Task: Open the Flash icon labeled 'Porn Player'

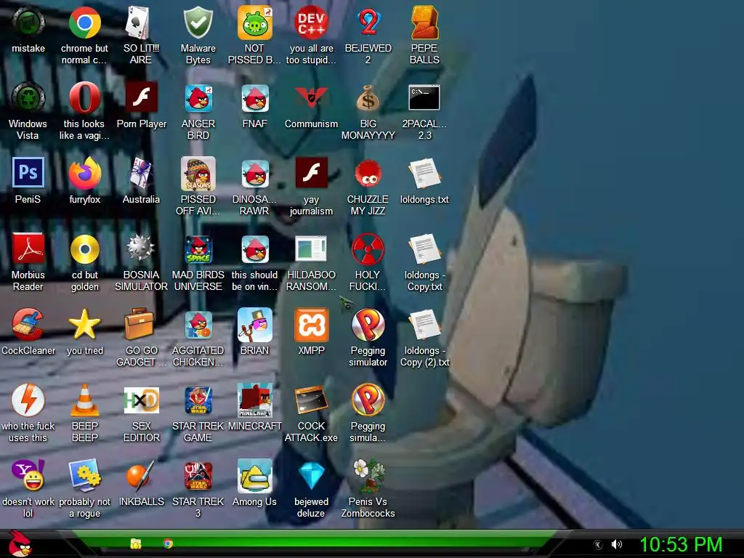Action: tap(141, 98)
